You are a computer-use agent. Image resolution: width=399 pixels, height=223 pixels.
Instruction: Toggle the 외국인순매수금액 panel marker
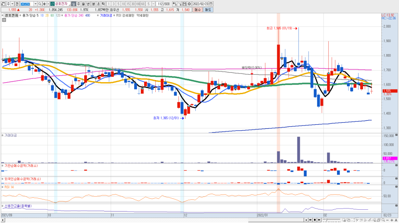(x=2, y=179)
